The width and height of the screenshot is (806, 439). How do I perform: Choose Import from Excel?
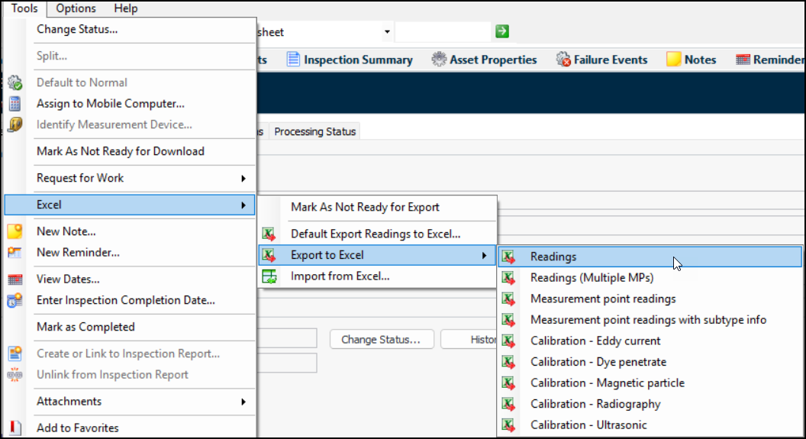340,276
